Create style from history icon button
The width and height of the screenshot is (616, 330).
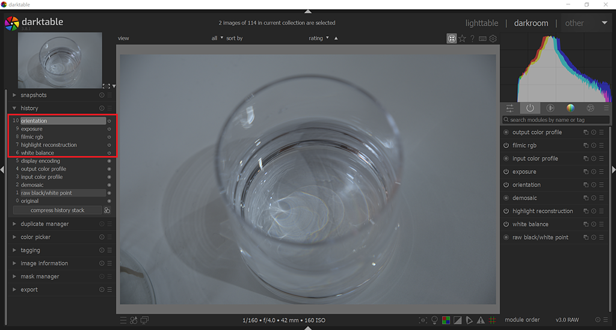(107, 210)
